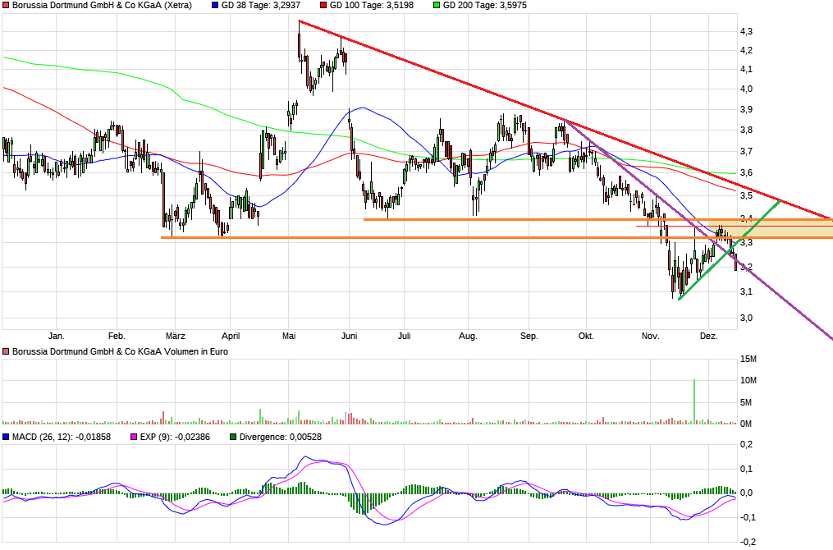This screenshot has width=833, height=550.
Task: Click the 3,2 price axis value
Action: point(746,267)
